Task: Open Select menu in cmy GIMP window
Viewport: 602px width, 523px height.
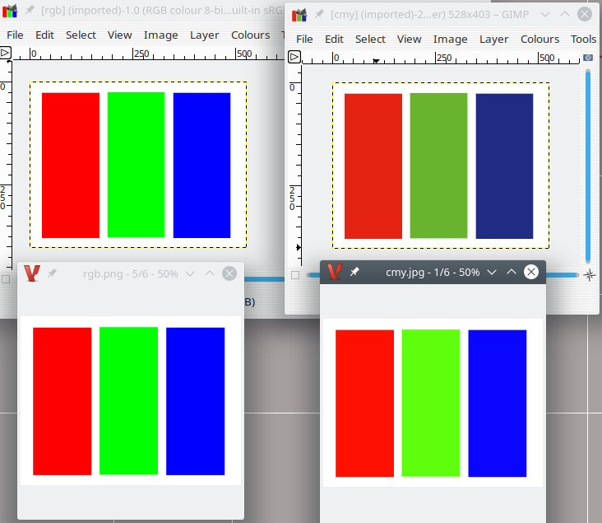Action: coord(370,40)
